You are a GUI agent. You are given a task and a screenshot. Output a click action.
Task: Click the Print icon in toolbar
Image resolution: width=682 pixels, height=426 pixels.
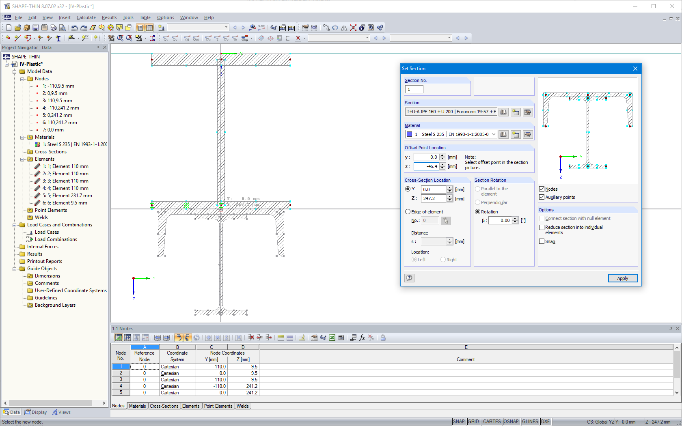54,28
